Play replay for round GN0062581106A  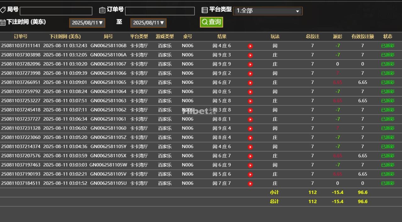250,55
